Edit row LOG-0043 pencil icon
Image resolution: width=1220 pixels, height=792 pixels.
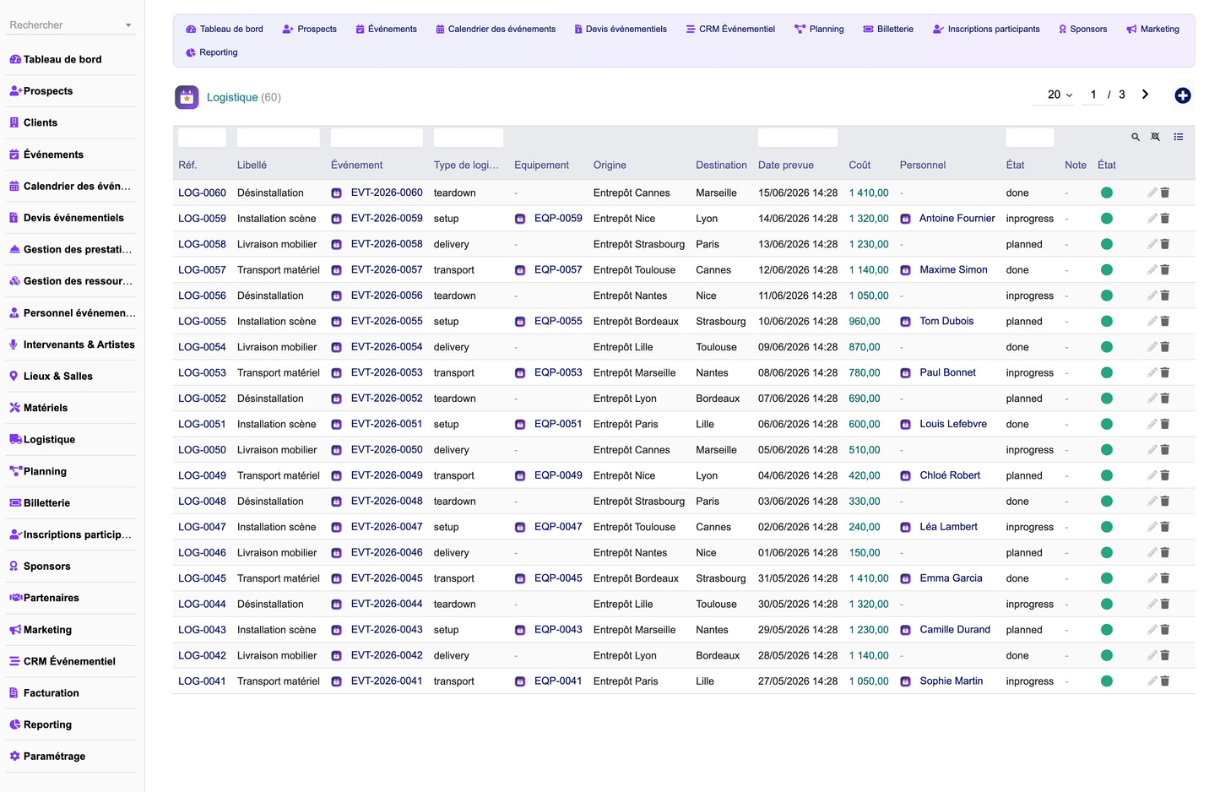pos(1152,630)
